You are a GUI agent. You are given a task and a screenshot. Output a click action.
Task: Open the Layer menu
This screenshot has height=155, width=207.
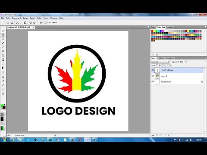click(25, 18)
